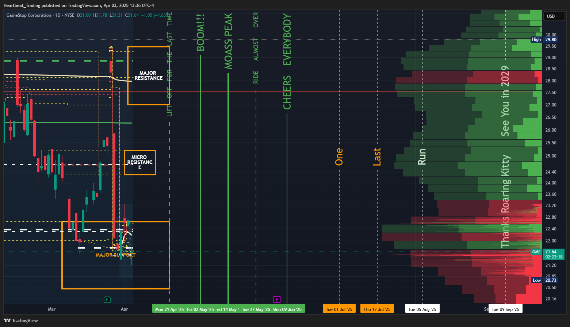Click the white 'Run' vertical label
This screenshot has height=327, width=570.
coord(422,157)
